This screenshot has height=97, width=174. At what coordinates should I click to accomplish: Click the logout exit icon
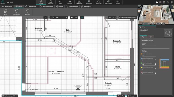pos(172,2)
